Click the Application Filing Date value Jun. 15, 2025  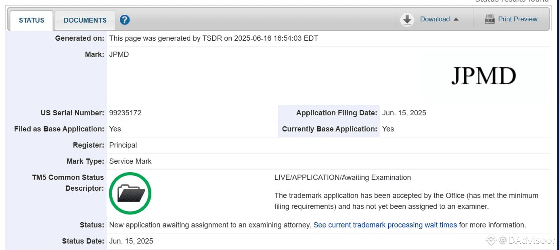[404, 113]
